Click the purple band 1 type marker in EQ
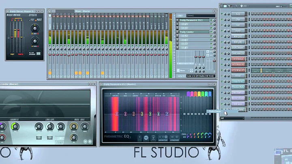Image resolution: width=292 pixels, height=164 pixels. 188,94
